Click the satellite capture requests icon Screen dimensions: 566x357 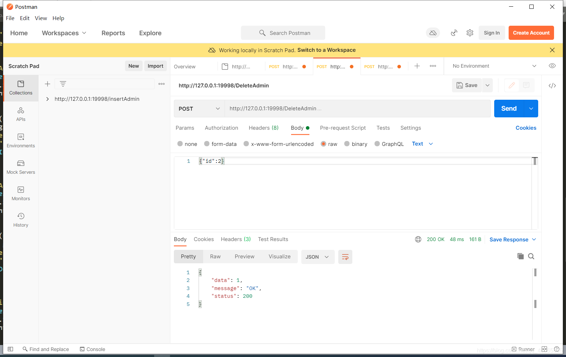[x=454, y=33]
